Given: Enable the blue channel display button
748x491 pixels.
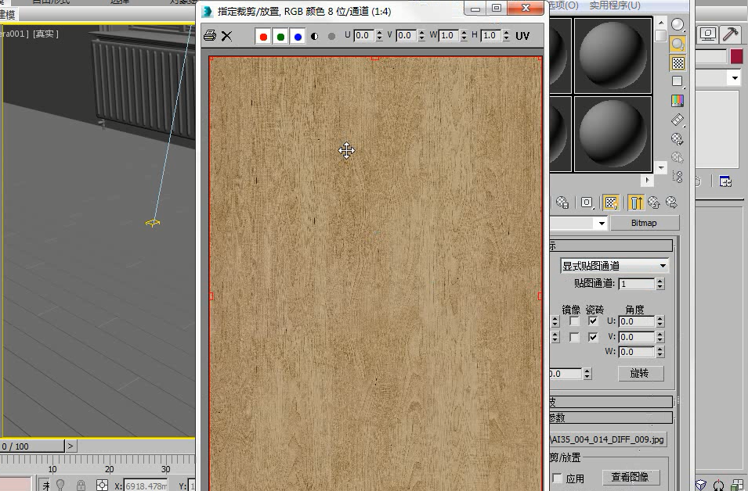Looking at the screenshot, I should 298,36.
